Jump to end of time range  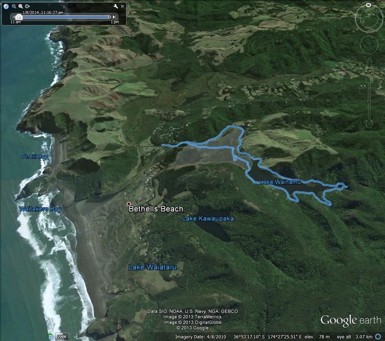point(114,17)
